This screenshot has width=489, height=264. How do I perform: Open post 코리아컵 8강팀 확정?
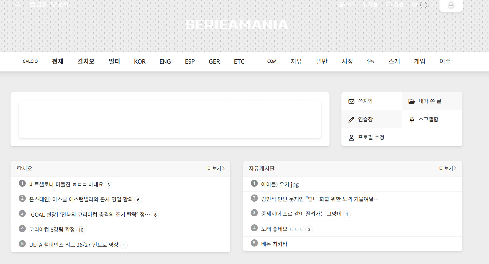[x=52, y=230]
